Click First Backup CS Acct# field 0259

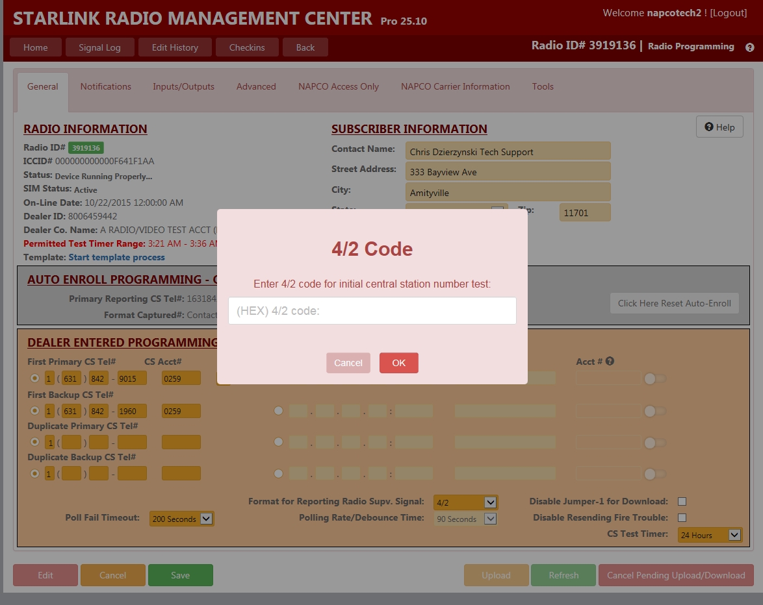pos(181,411)
